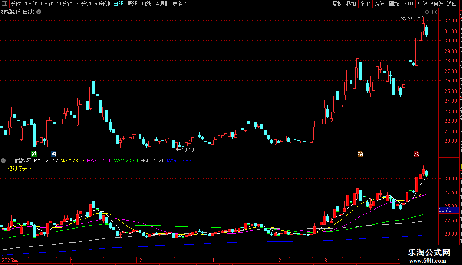Click the orange 榜 event marker
This screenshot has width=462, height=265.
click(360, 154)
